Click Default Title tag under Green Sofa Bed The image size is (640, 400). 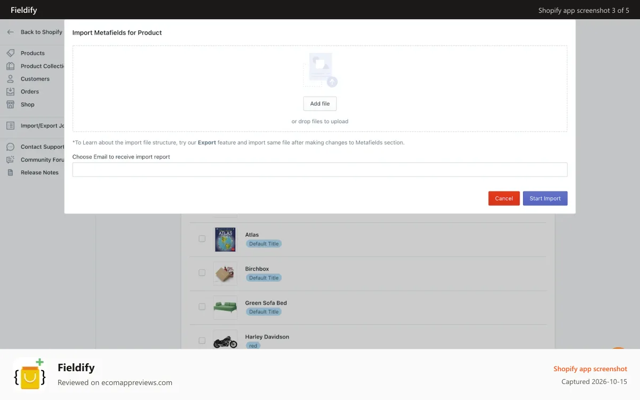point(263,312)
